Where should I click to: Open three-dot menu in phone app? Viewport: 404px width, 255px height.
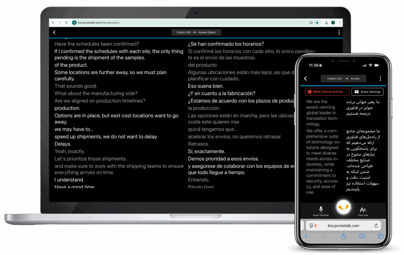coord(380,79)
